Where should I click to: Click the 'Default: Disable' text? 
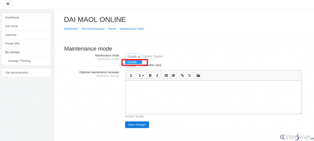pyautogui.click(x=153, y=57)
